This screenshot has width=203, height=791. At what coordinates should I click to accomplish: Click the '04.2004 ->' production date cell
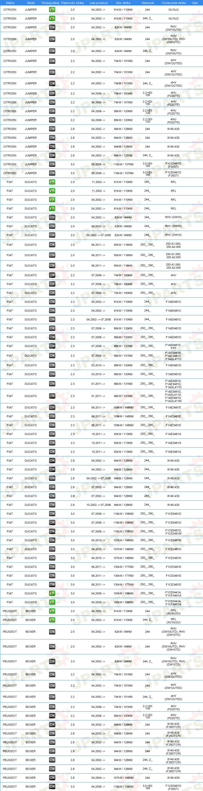(98, 778)
